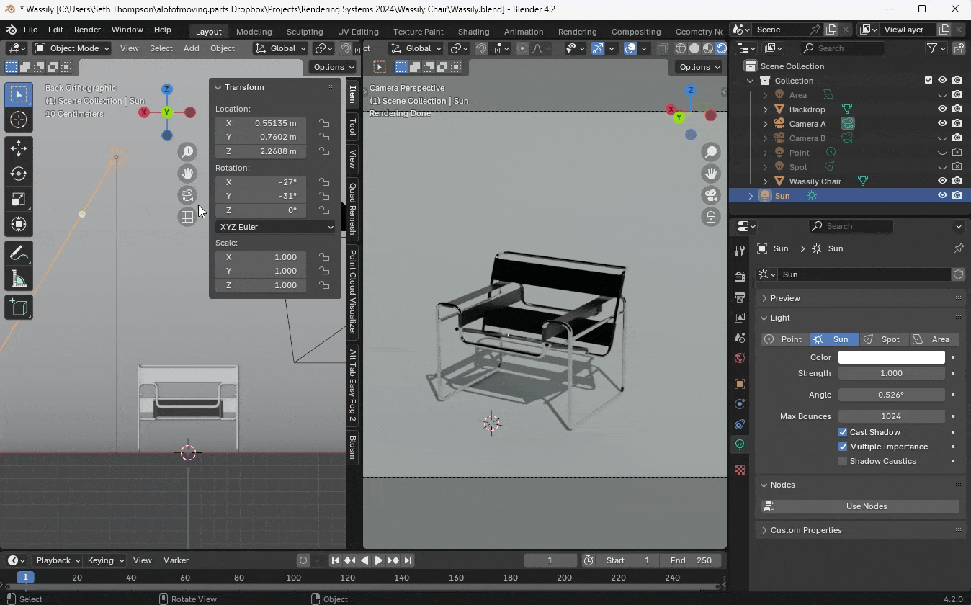
Task: Open the Texture properties tab
Action: (x=739, y=470)
